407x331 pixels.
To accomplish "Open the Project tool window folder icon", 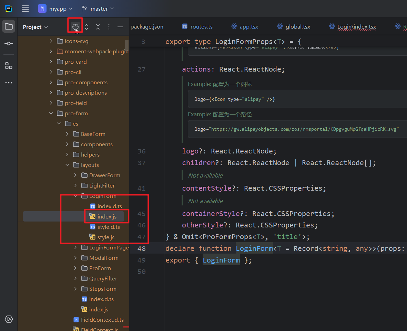I will pos(9,26).
